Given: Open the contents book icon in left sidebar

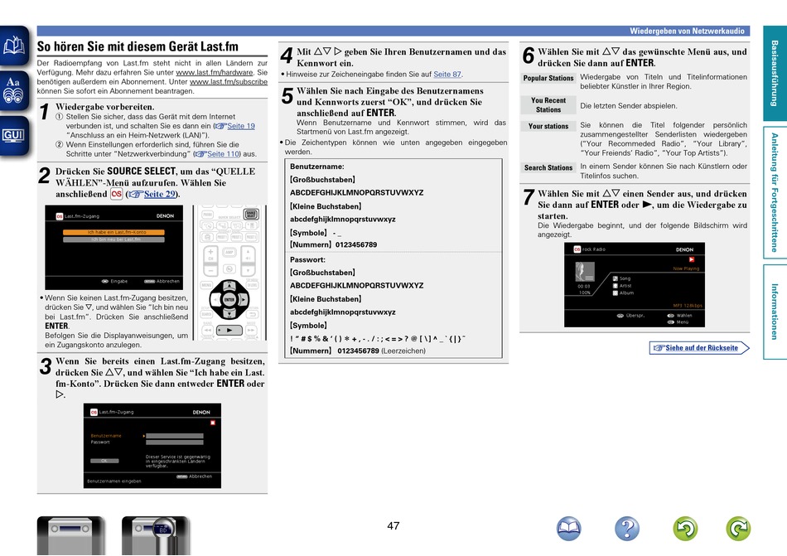Looking at the screenshot, I should pos(13,46).
